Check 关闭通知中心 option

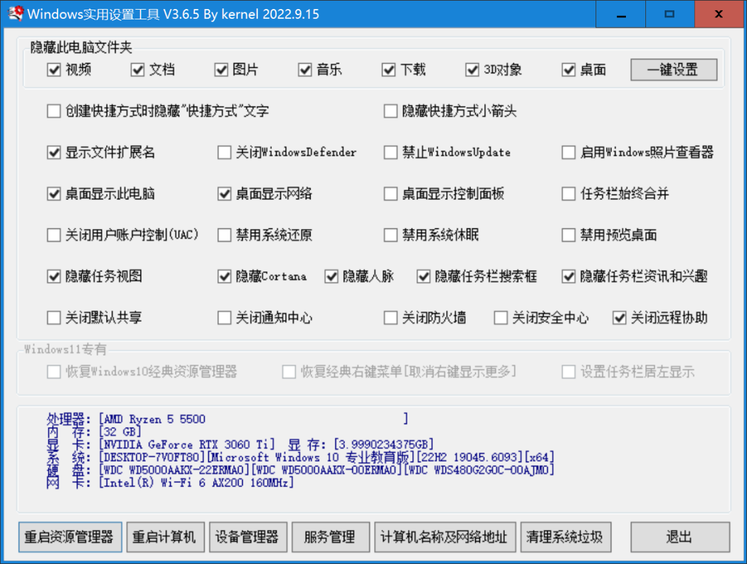[x=224, y=318]
